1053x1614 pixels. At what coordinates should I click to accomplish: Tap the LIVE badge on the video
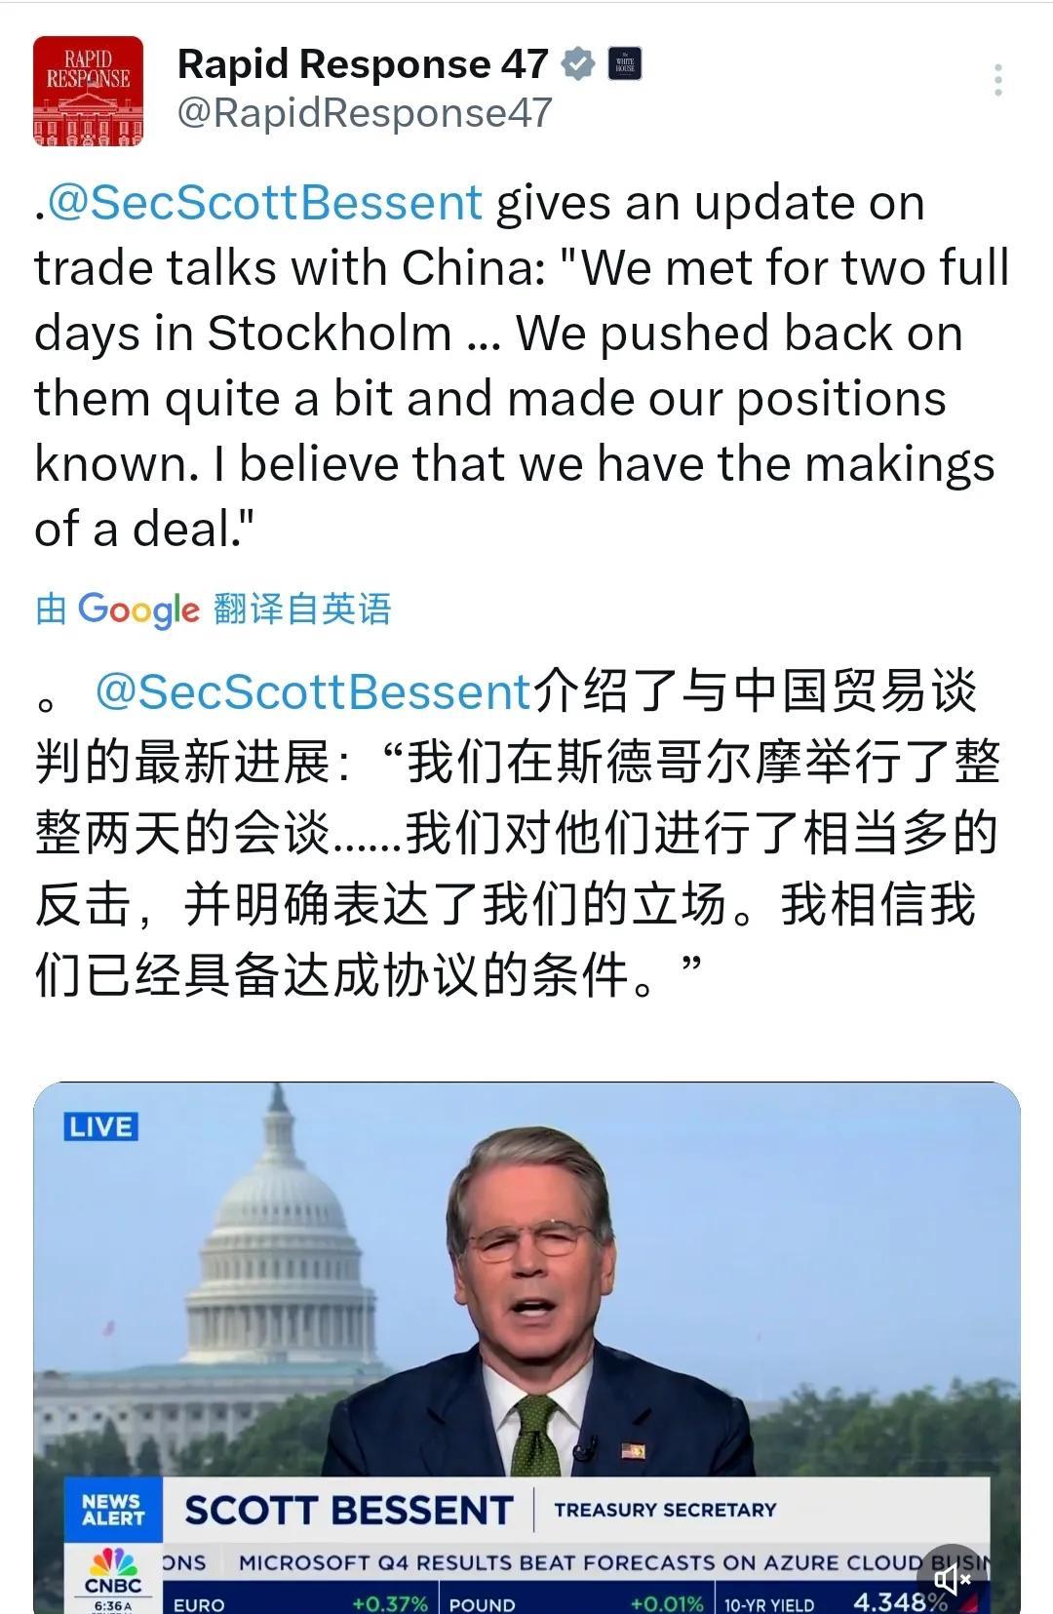pos(100,1126)
